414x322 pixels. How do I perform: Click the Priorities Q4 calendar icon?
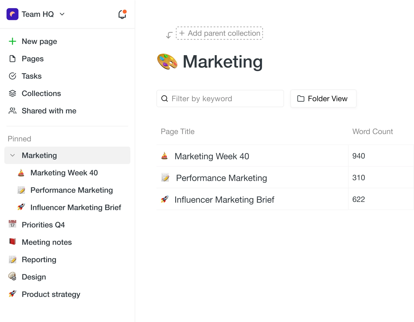pyautogui.click(x=13, y=224)
